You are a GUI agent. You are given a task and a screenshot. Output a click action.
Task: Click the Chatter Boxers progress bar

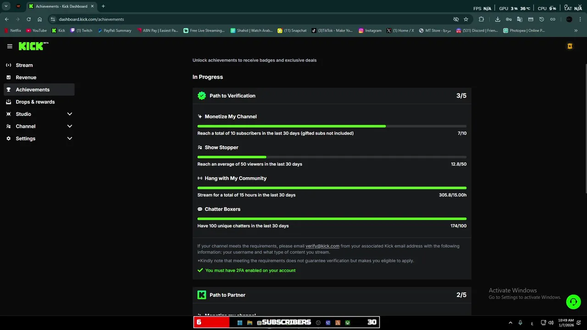[332, 219]
